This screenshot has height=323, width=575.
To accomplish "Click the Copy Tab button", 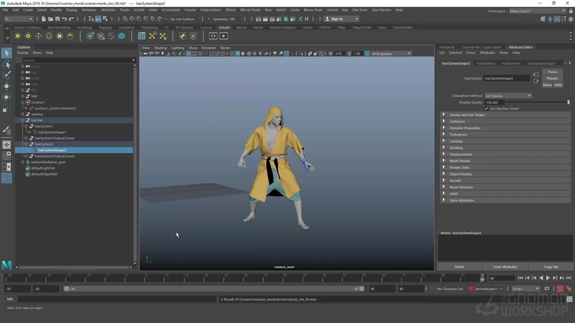I will point(551,267).
